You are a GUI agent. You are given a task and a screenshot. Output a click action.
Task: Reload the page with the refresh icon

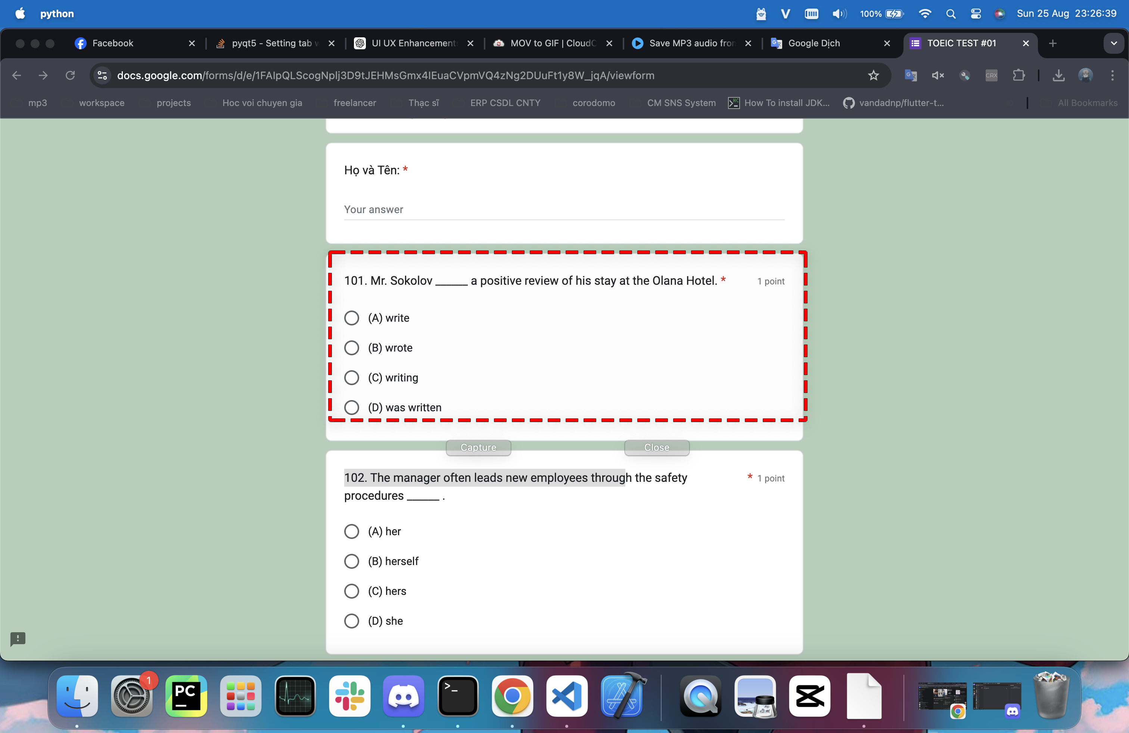pos(70,75)
